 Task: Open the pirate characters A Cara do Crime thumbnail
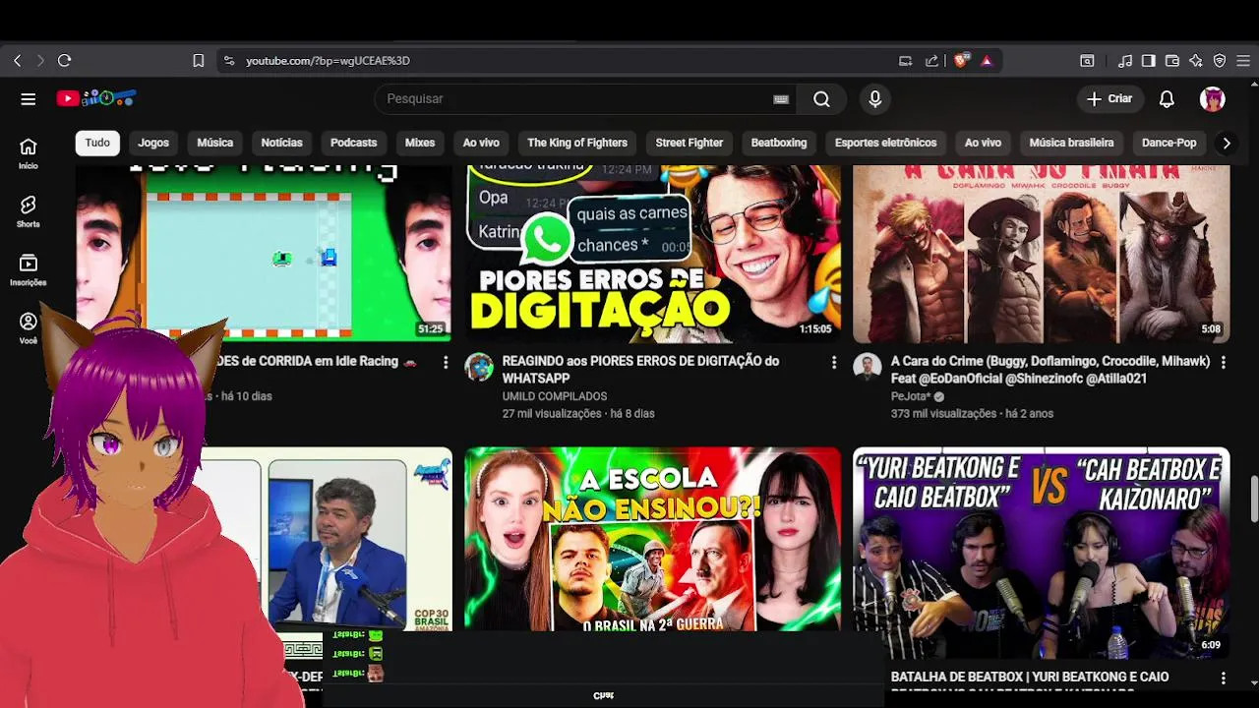[x=1042, y=254]
